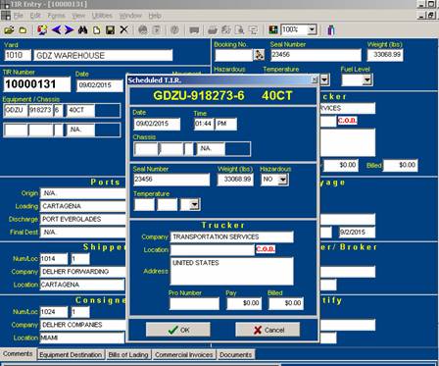
Task: Click the trucker Location field in dialog
Action: pos(213,250)
